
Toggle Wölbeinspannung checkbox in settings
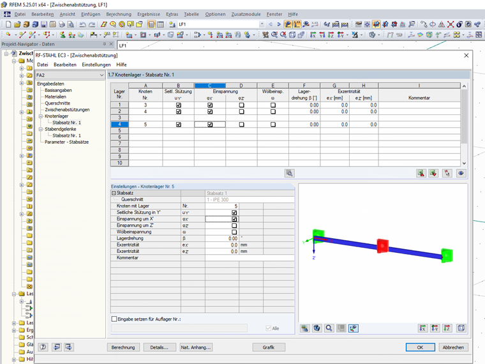pos(234,232)
